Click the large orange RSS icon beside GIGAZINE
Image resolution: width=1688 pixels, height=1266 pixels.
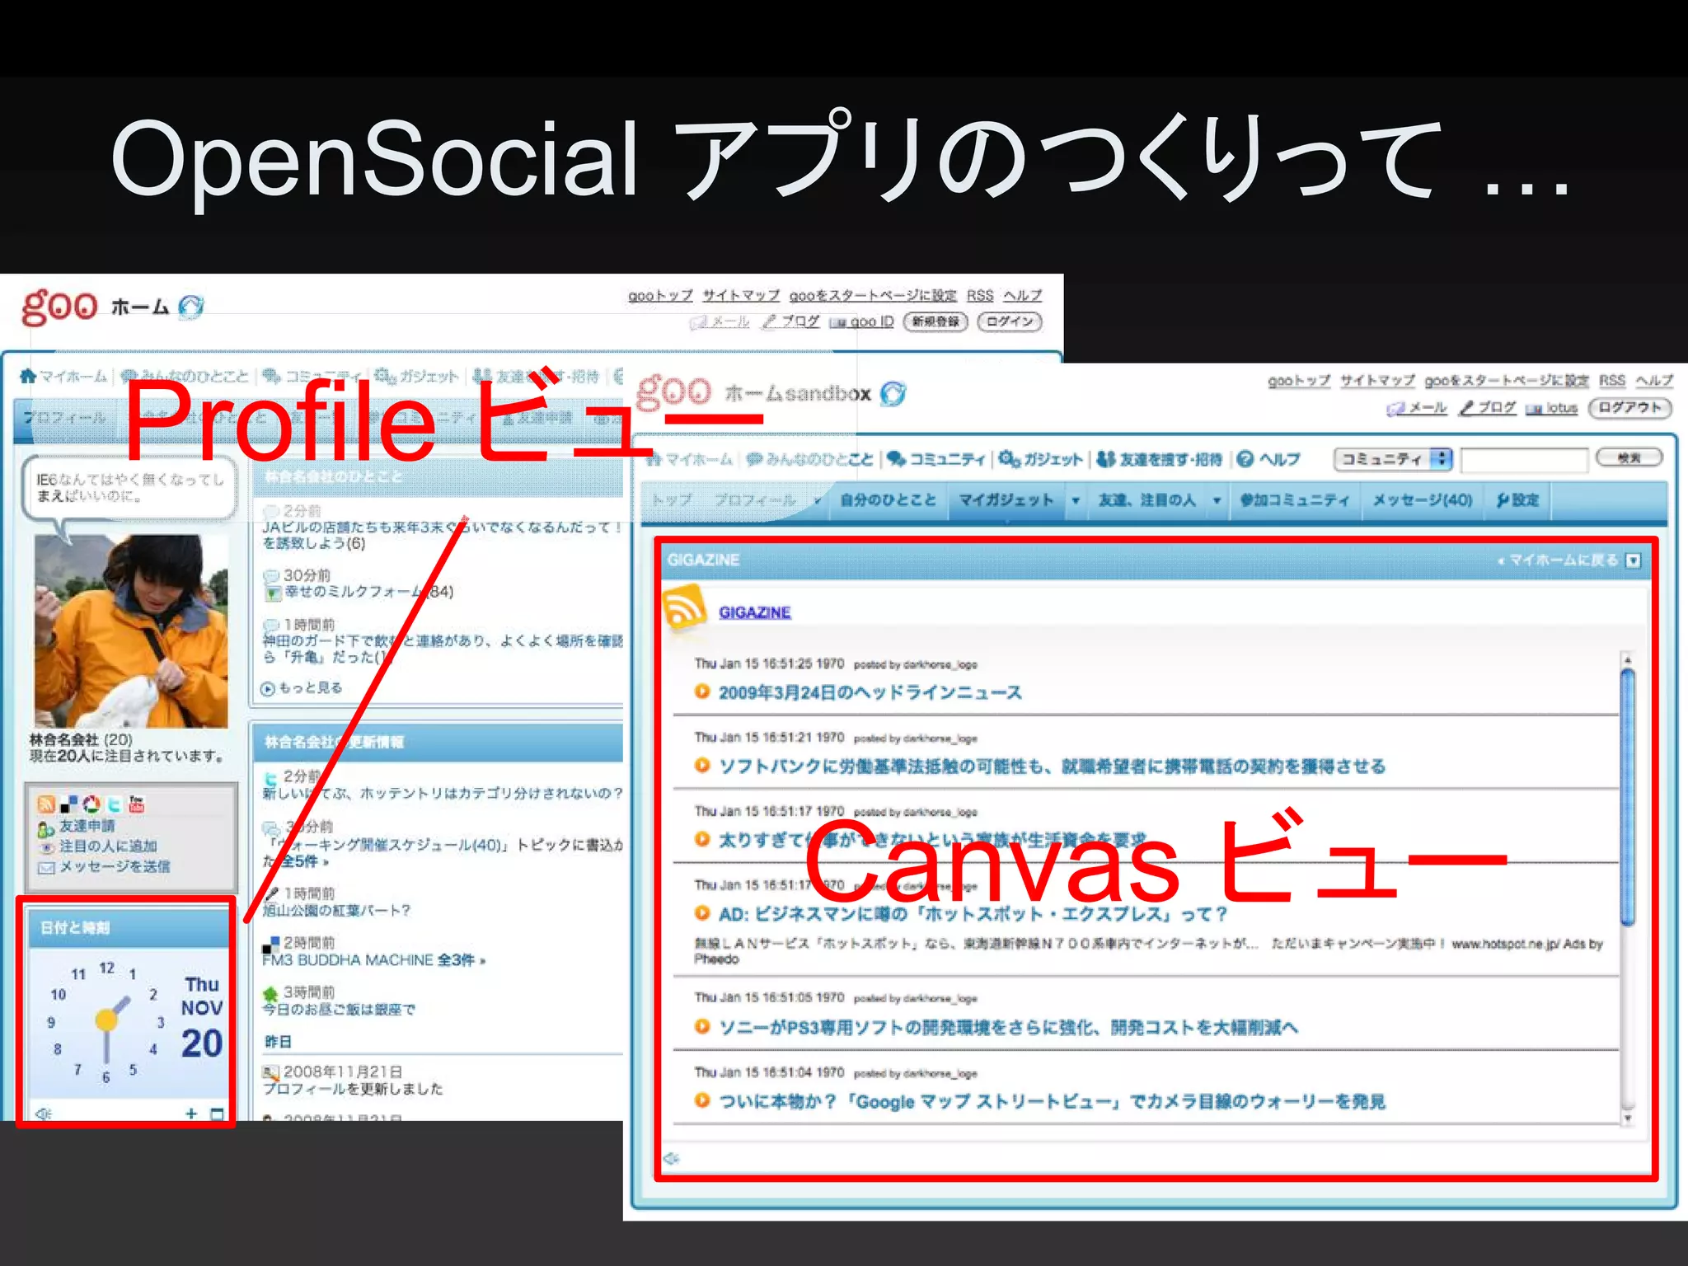point(684,607)
